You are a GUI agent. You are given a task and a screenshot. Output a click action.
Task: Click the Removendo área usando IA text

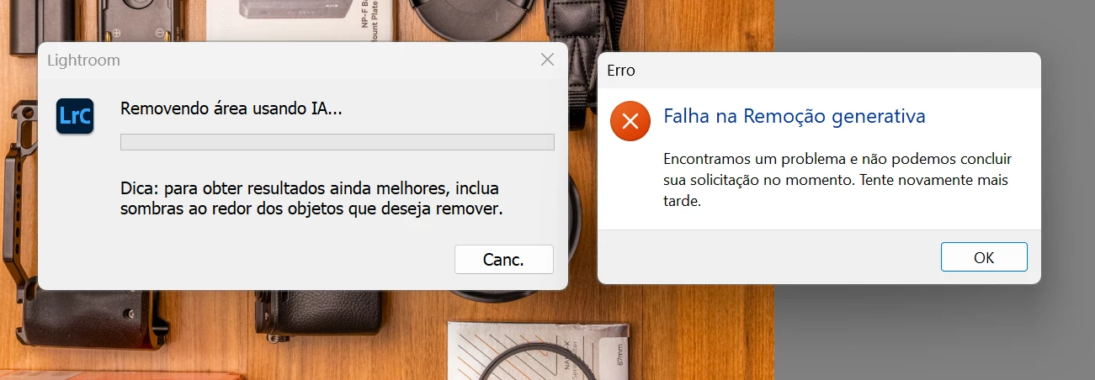pos(231,108)
